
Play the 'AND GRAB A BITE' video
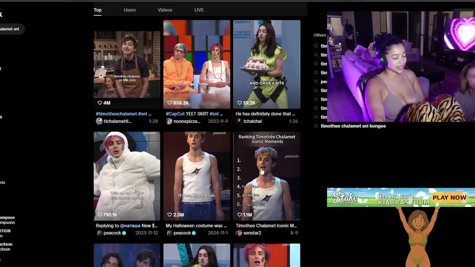[x=267, y=64]
